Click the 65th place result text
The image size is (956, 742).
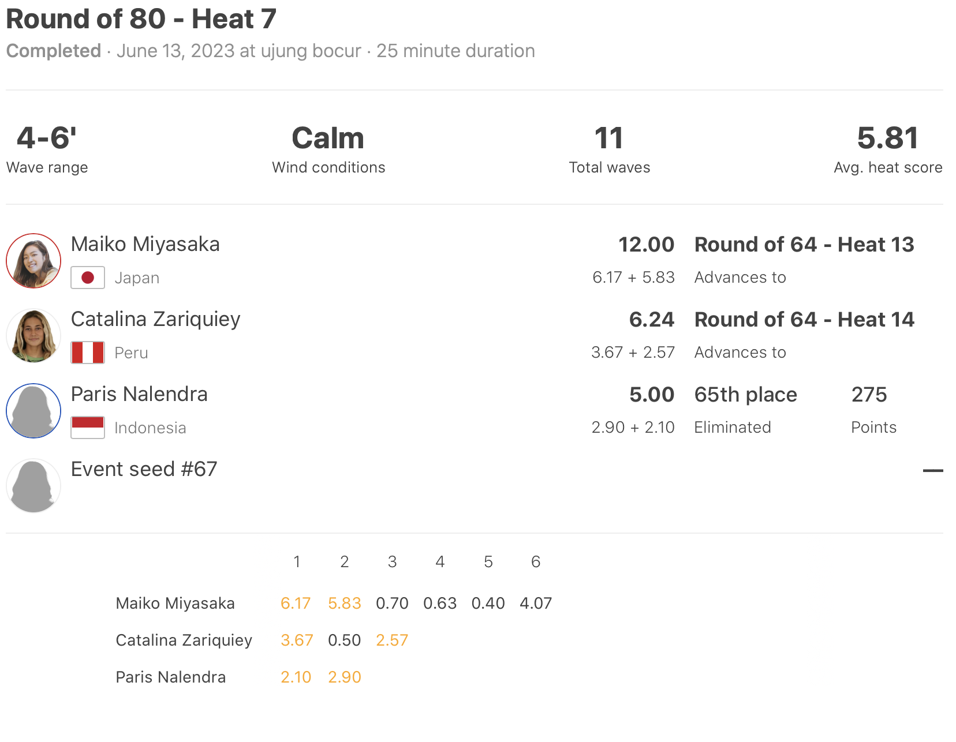[x=745, y=395]
